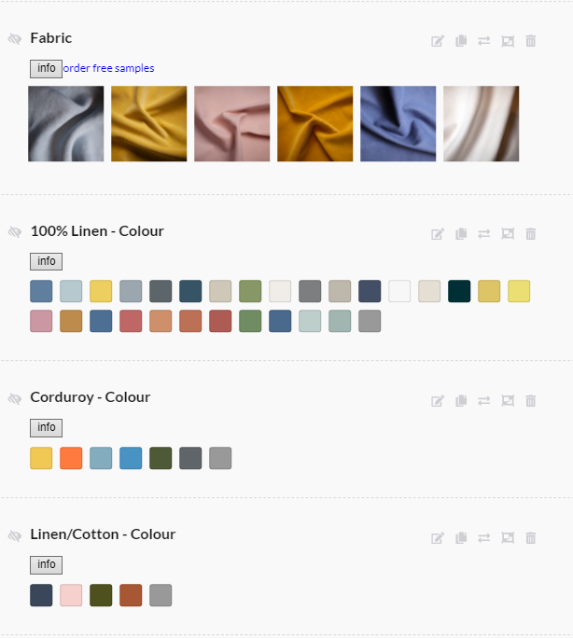Image resolution: width=573 pixels, height=638 pixels.
Task: Pick the pale pink Linen/Cotton colour swatch
Action: pyautogui.click(x=71, y=595)
